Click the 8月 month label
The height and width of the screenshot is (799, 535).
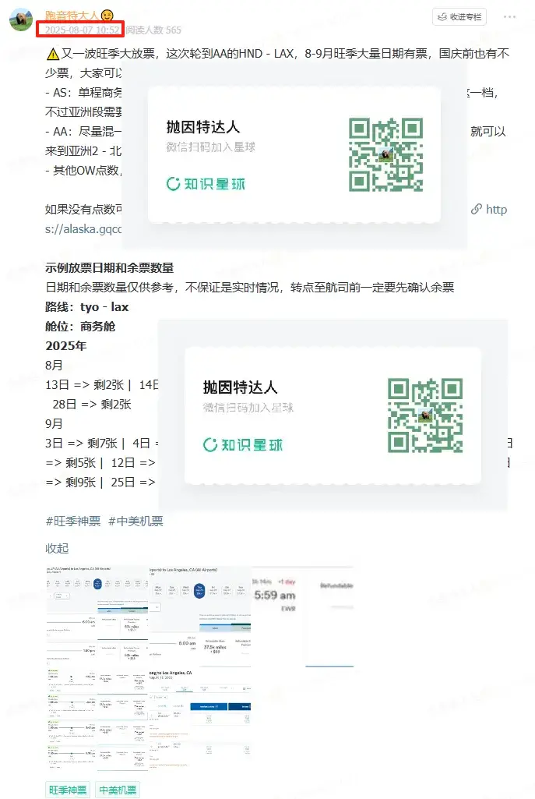coord(54,366)
